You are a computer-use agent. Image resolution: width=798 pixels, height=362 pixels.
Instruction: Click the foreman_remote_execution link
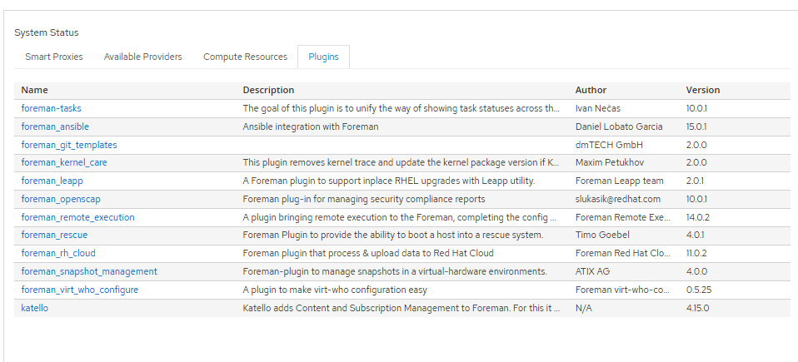(77, 217)
